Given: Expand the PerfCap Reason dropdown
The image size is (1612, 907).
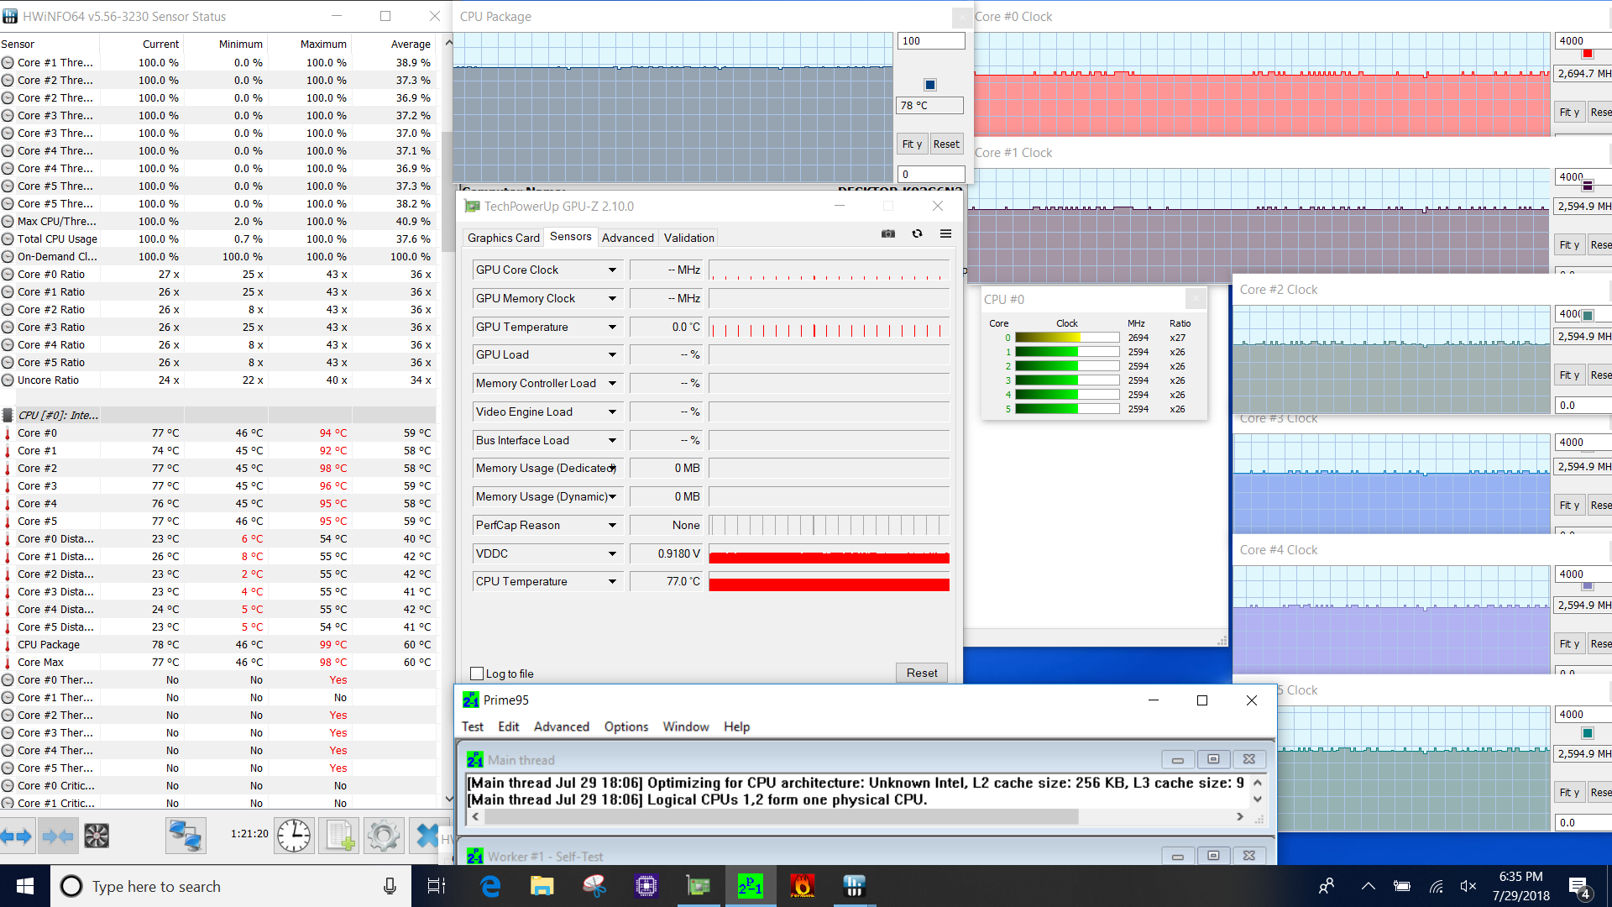Looking at the screenshot, I should pos(612,526).
